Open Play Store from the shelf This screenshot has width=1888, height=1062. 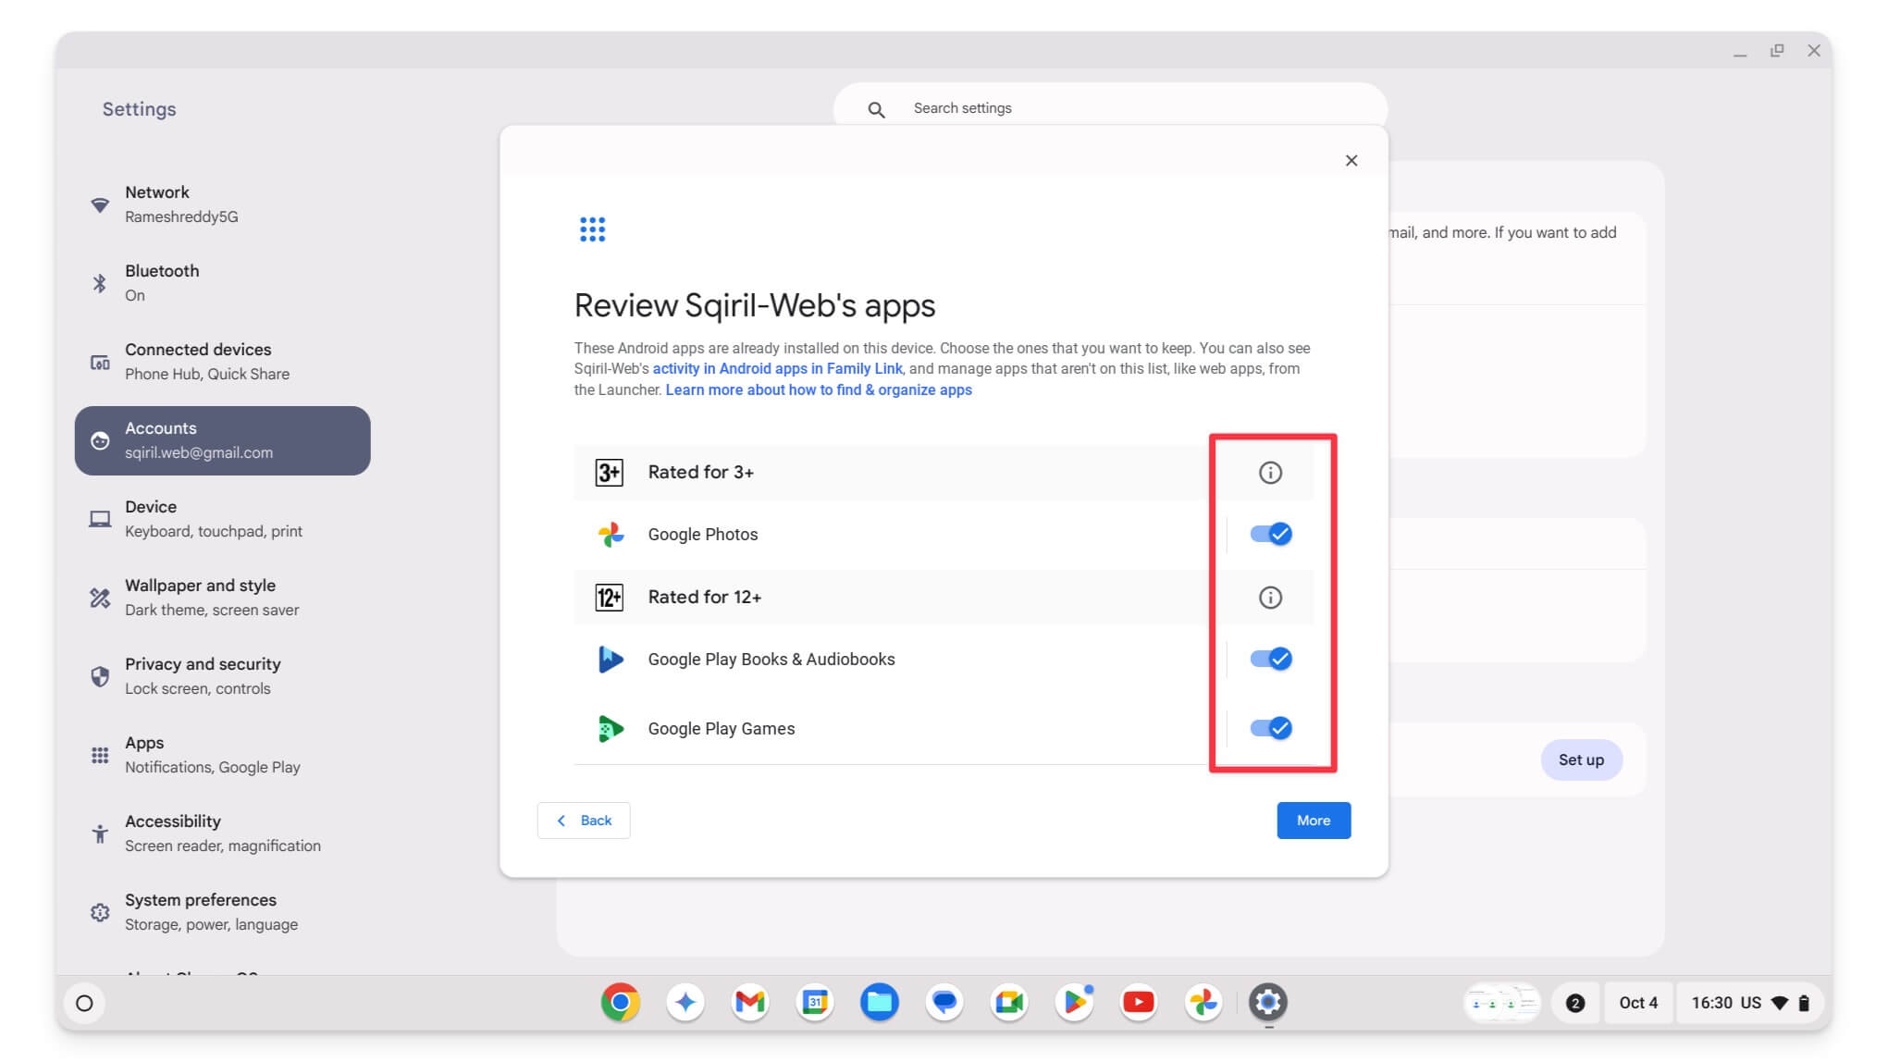click(x=1074, y=1002)
